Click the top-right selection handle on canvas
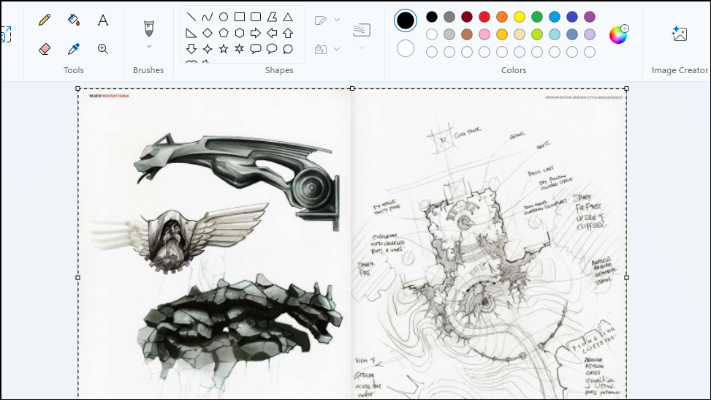 [x=627, y=88]
